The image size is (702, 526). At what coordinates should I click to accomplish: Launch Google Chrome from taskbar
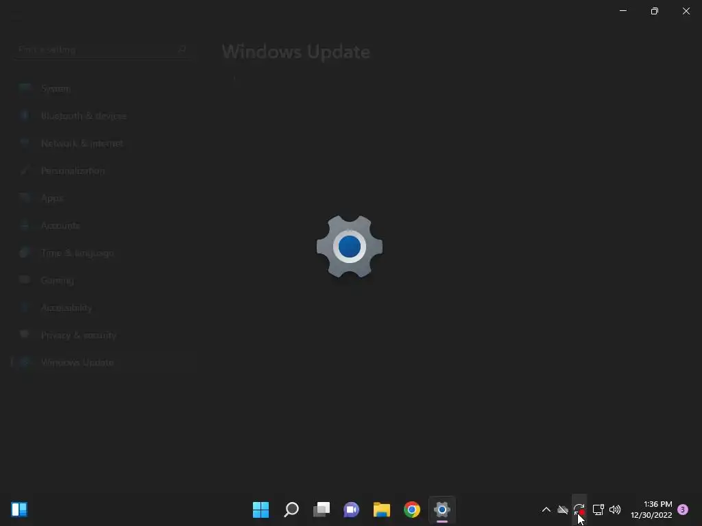[x=412, y=510]
